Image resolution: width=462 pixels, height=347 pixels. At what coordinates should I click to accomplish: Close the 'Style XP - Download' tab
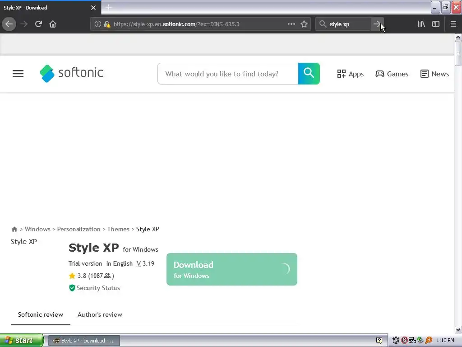click(x=93, y=8)
